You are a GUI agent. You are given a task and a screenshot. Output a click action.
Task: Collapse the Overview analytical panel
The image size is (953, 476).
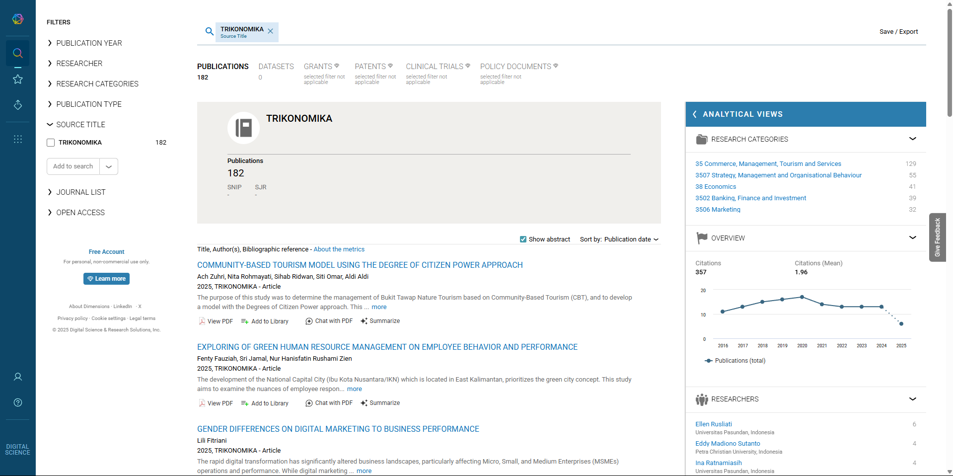[913, 238]
